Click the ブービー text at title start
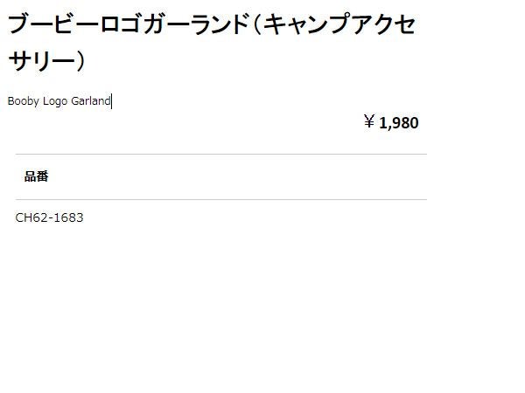 (45, 24)
